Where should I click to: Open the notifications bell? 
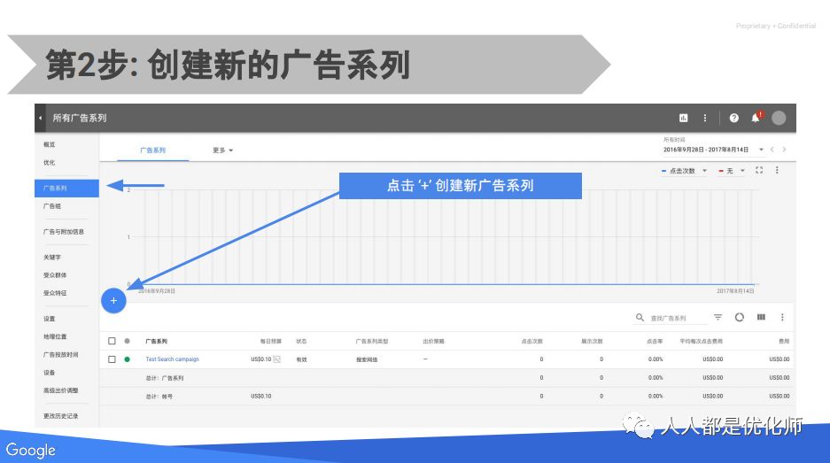click(756, 118)
